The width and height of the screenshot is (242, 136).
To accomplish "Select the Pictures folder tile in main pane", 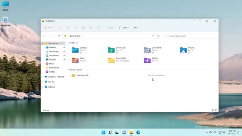I will (188, 50).
